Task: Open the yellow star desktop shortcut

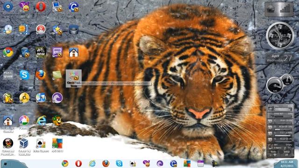Action: (x=57, y=29)
